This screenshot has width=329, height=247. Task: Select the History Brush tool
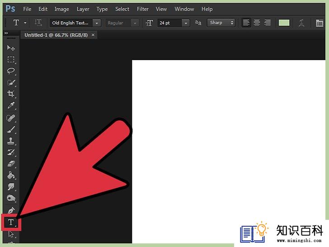(11, 152)
